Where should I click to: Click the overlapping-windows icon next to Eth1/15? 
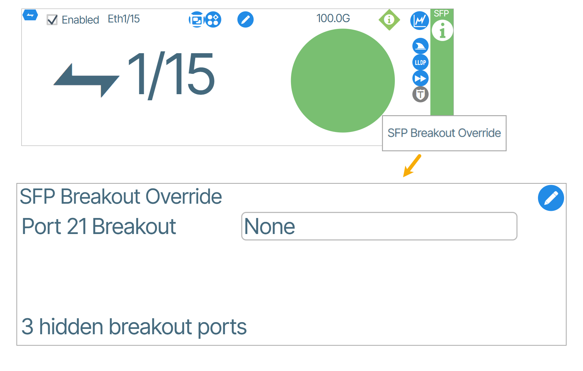(x=196, y=20)
